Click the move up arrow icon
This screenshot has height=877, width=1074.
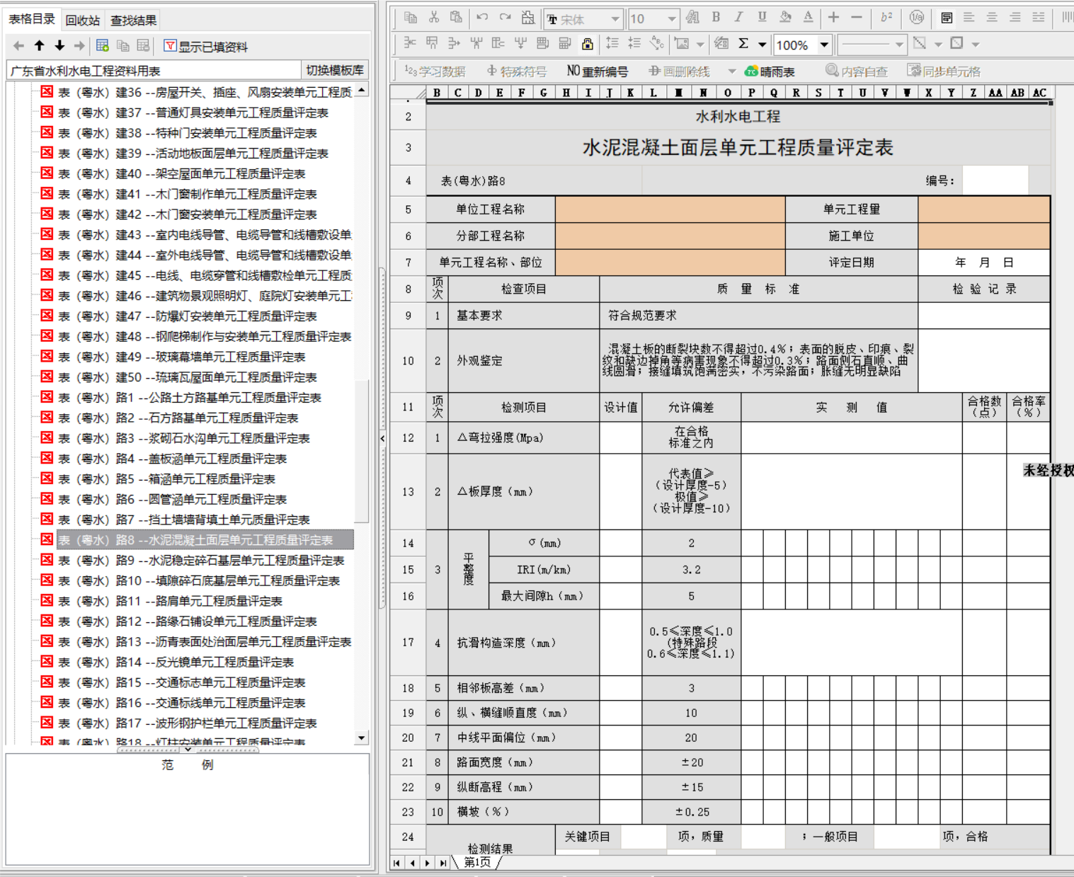coord(40,46)
